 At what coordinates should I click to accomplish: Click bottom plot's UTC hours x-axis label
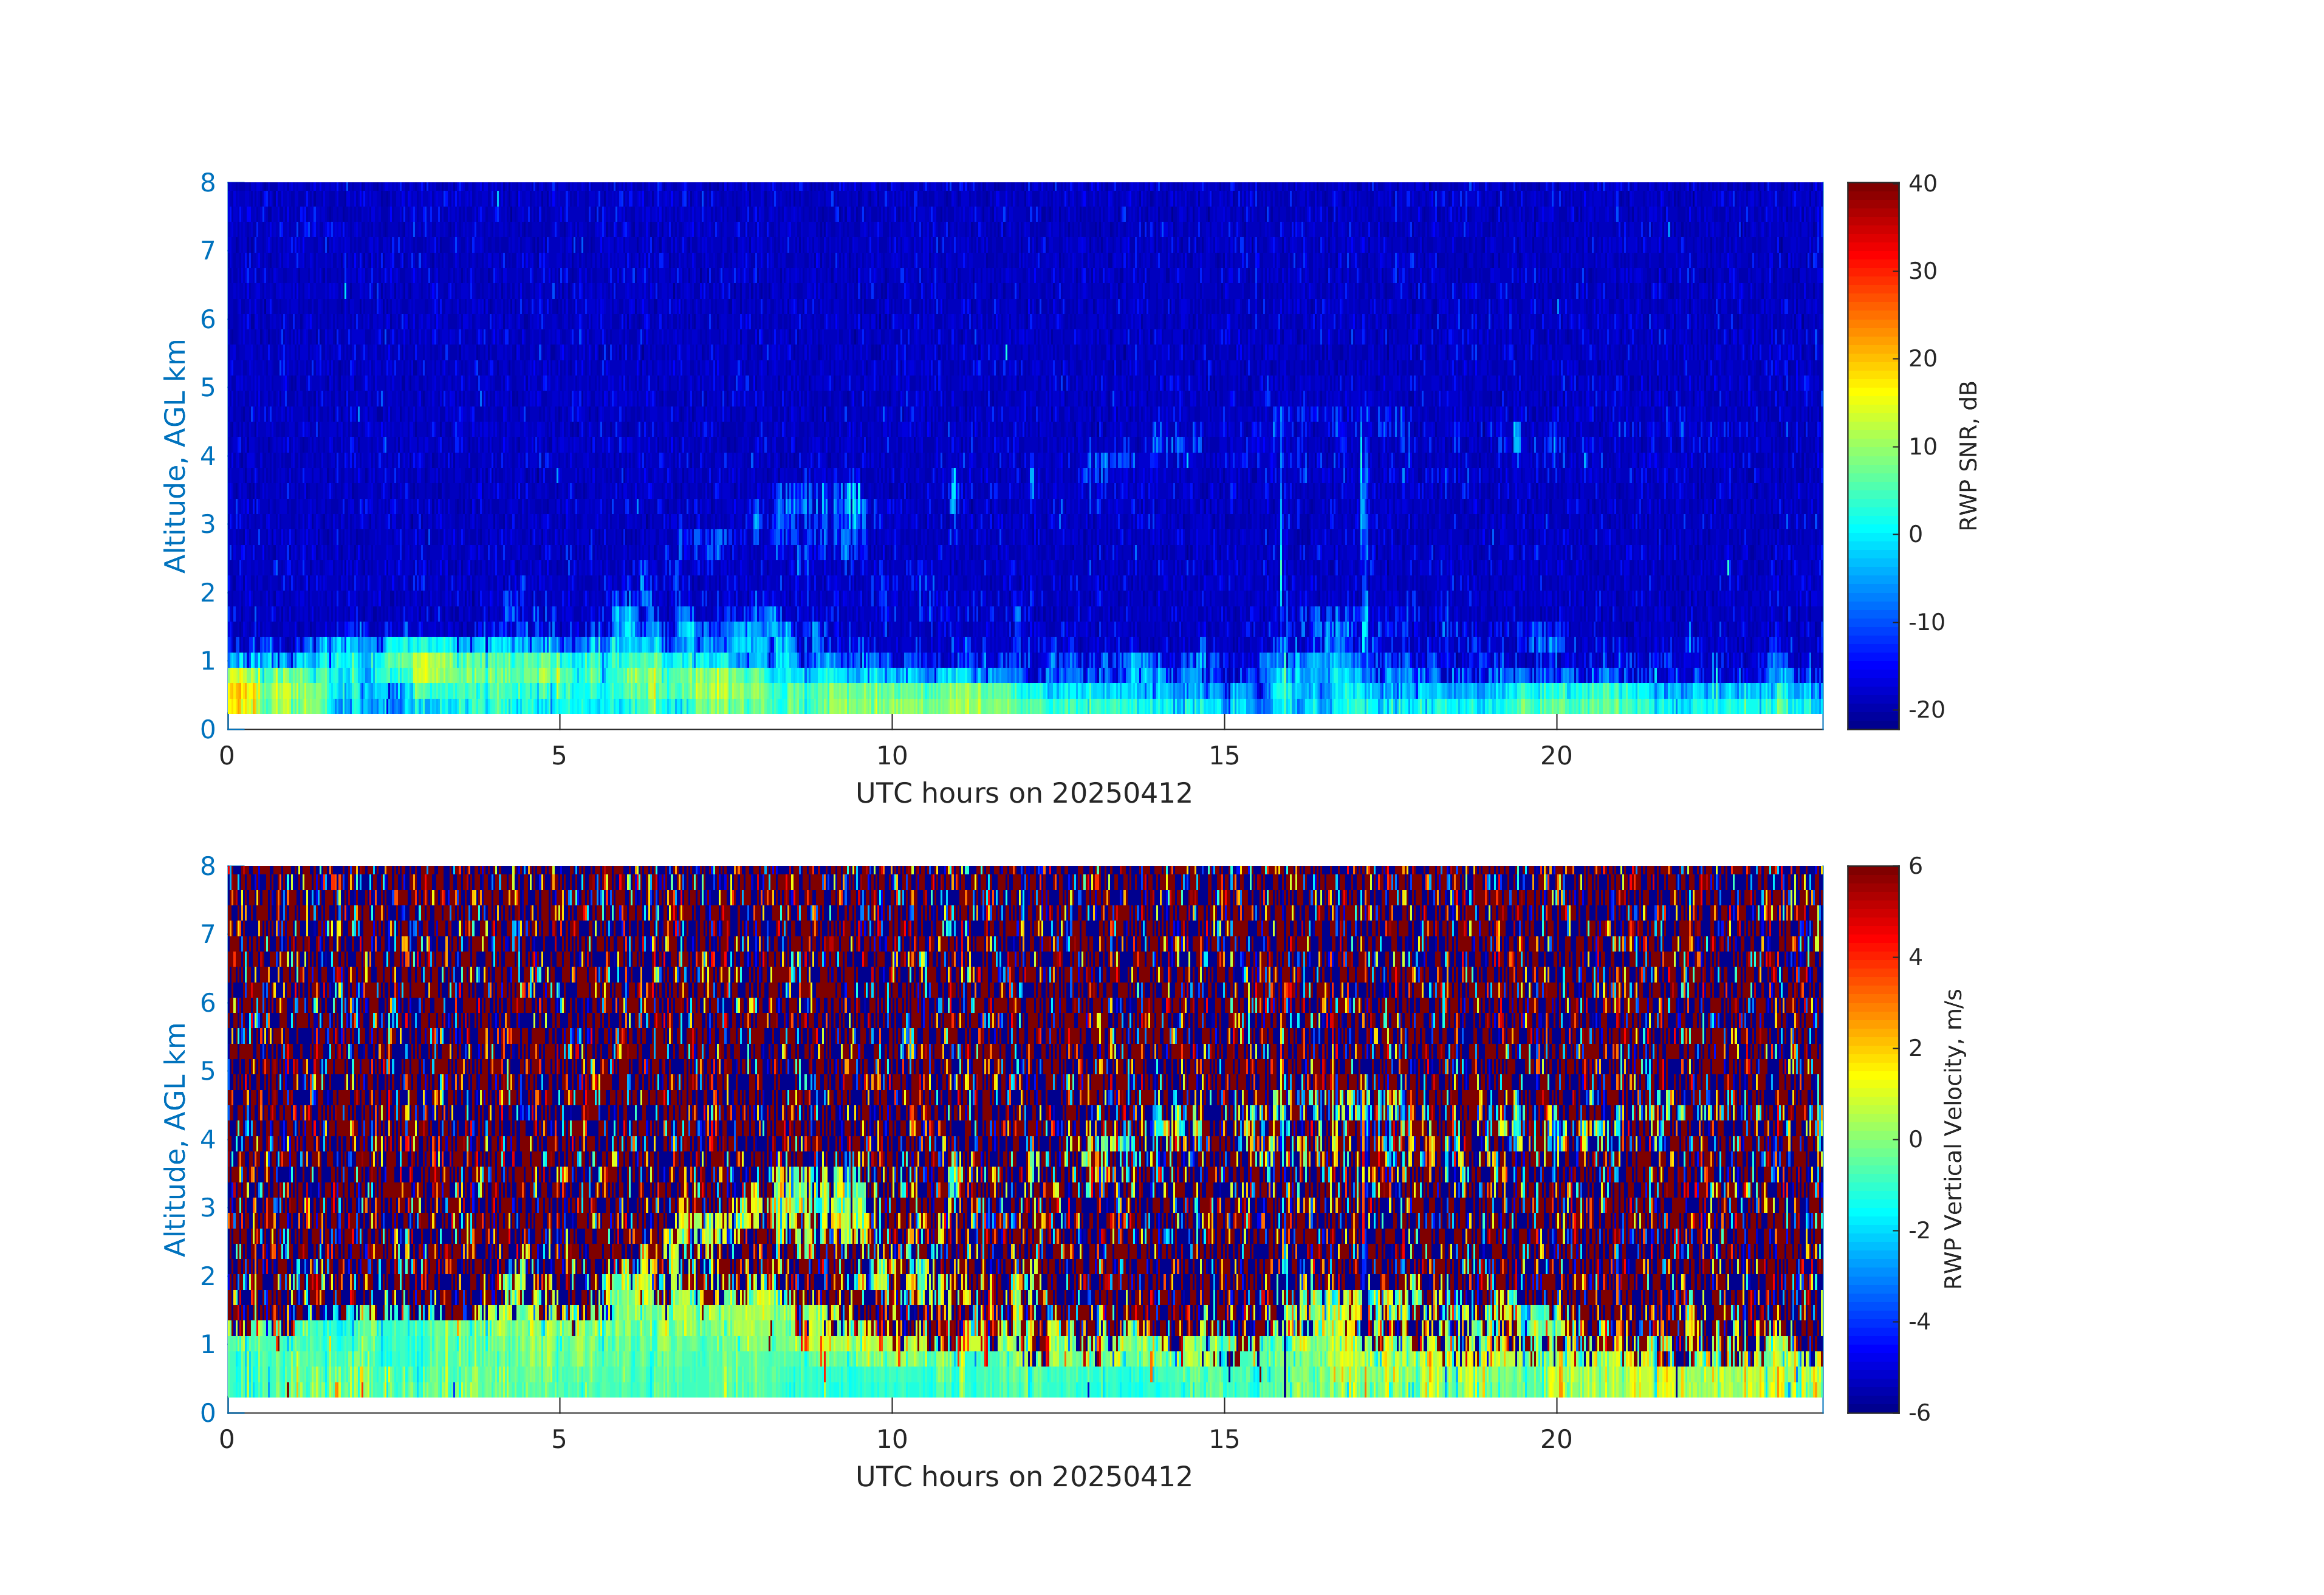tap(1024, 1477)
